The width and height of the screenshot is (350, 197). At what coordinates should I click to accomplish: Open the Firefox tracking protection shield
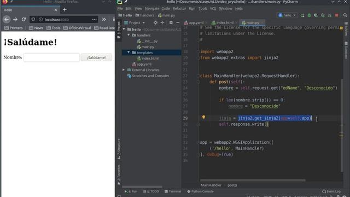click(x=33, y=20)
